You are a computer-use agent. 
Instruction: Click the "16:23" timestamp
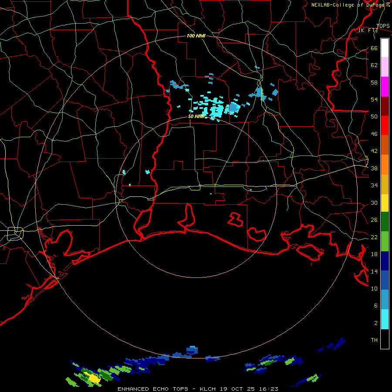(269, 389)
